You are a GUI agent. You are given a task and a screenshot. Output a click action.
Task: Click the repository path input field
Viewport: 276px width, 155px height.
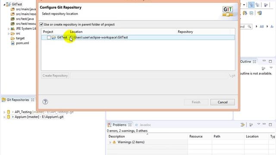(149, 76)
